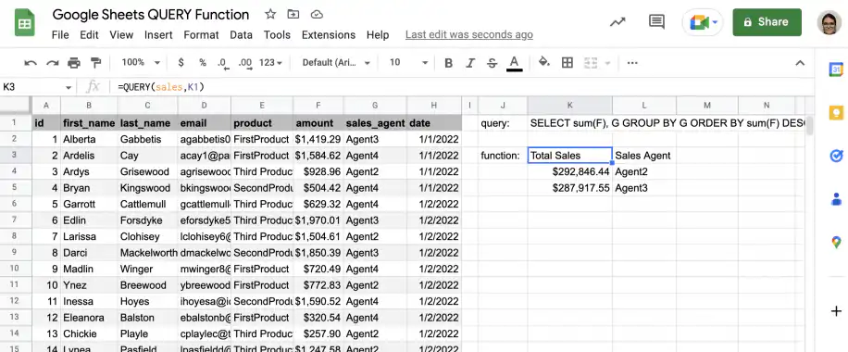The image size is (848, 352).
Task: Open Google Calendar side panel
Action: click(x=836, y=69)
